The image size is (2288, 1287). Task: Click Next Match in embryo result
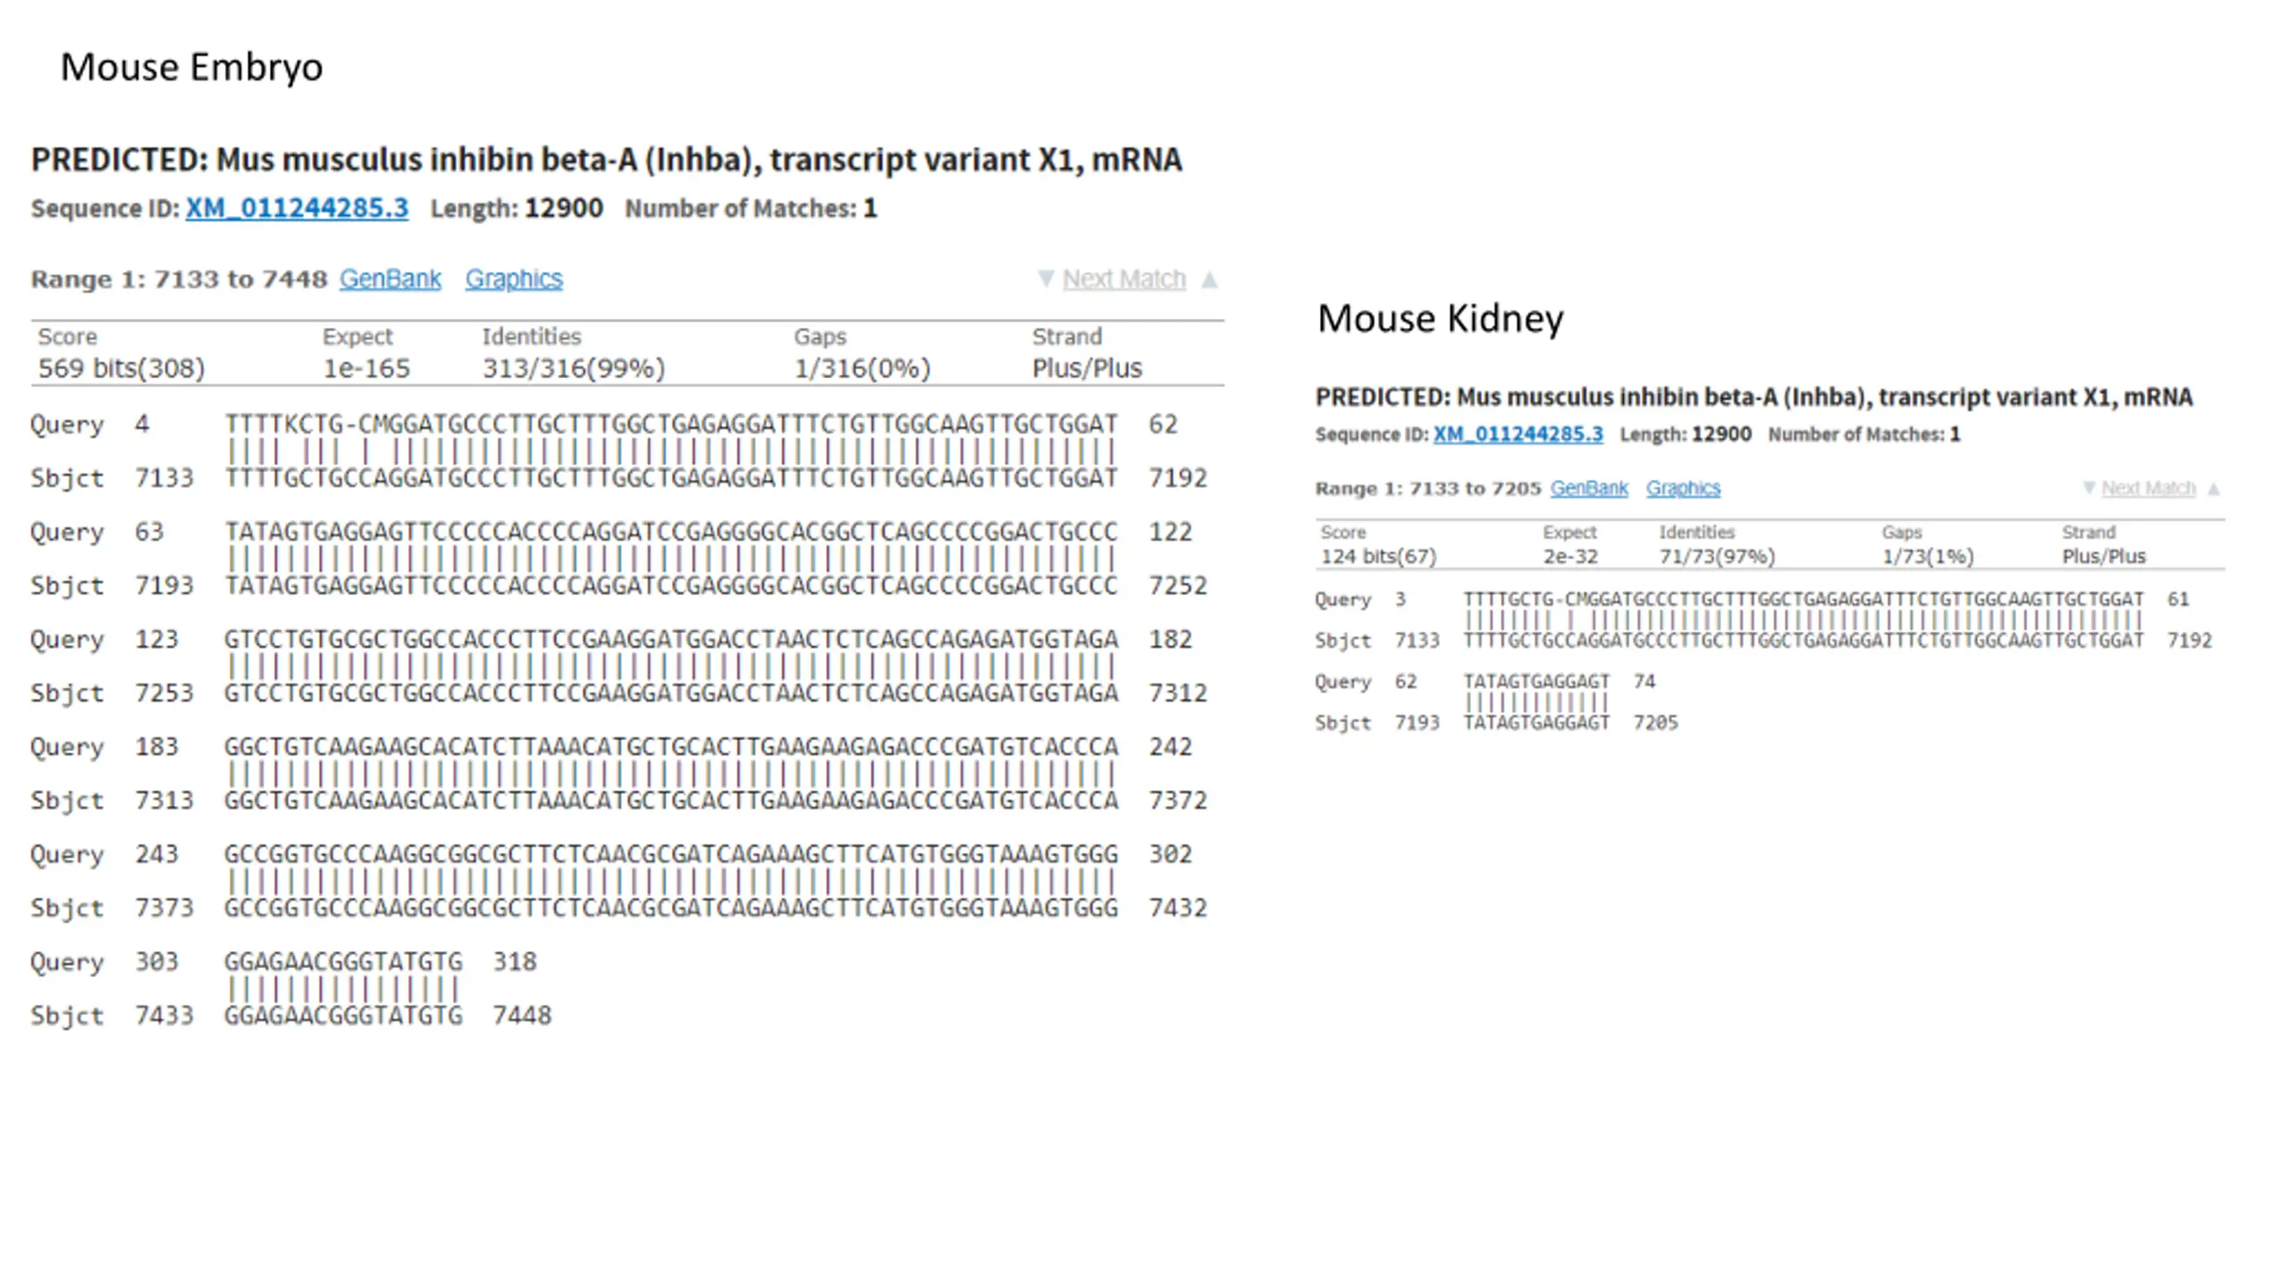click(1123, 279)
